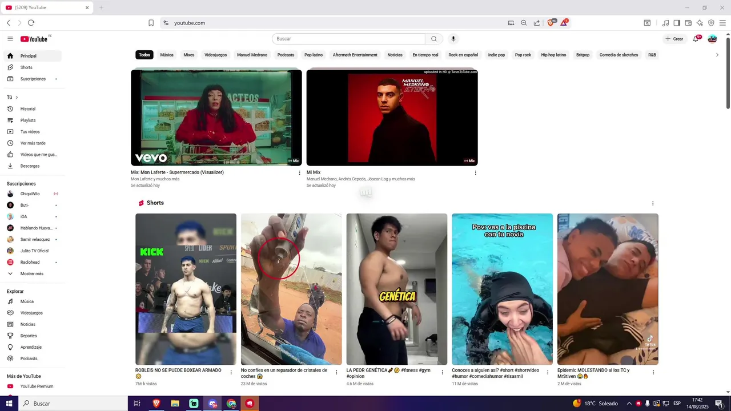Open options for Epidemic MOLESTANDO short

click(653, 372)
